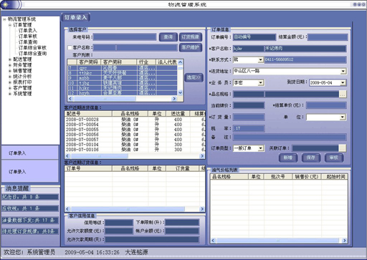The image size is (367, 260).
Task: Click the 客户近期送货信息 horizontal scrollbar thumb
Action: (x=99, y=156)
